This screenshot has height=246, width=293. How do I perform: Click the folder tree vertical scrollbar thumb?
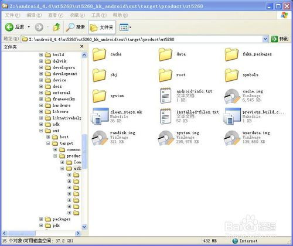pos(84,151)
